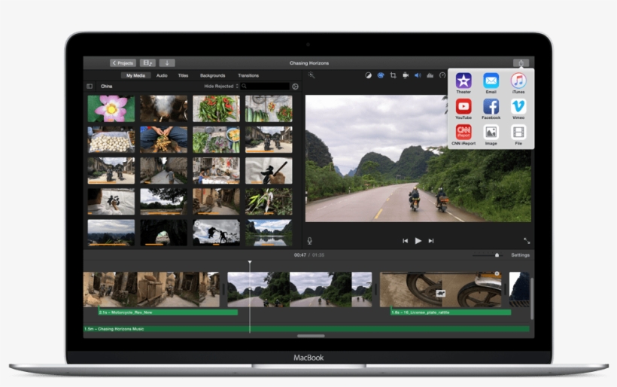This screenshot has height=387, width=617.
Task: Open the Backgrounds tab
Action: click(x=212, y=75)
